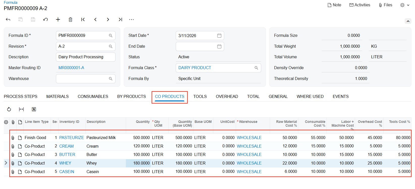Image resolution: width=415 pixels, height=189 pixels.
Task: Go to the first record
Action: click(x=83, y=20)
